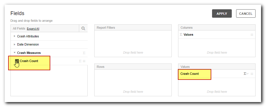Select Crash Count item in Values box

[x=189, y=74]
